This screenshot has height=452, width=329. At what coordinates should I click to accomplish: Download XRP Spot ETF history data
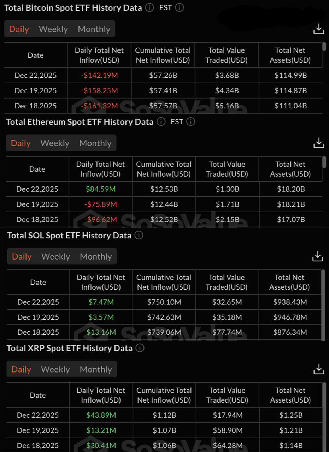[318, 369]
